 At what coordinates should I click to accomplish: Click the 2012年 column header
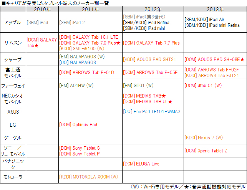tap(153, 9)
